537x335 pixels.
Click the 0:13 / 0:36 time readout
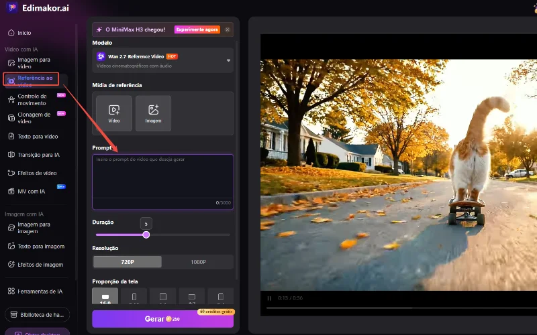291,298
